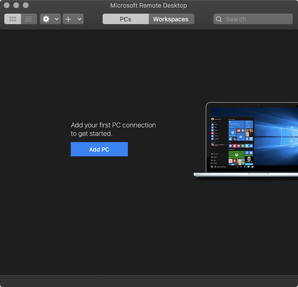298x287 pixels.
Task: Switch to grid view layout
Action: click(12, 19)
